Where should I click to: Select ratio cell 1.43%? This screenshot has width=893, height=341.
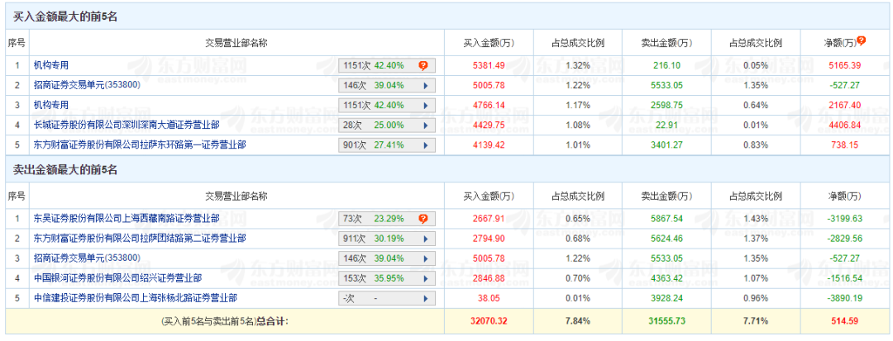pos(755,218)
